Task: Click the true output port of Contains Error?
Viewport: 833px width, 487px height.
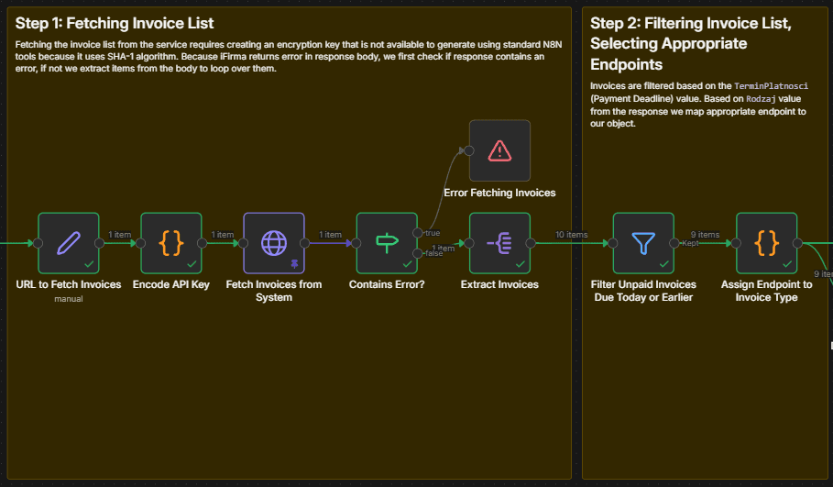Action: [x=418, y=233]
